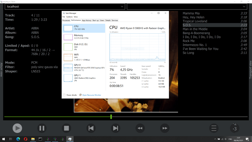Click the -3 volume dial

tap(234, 128)
